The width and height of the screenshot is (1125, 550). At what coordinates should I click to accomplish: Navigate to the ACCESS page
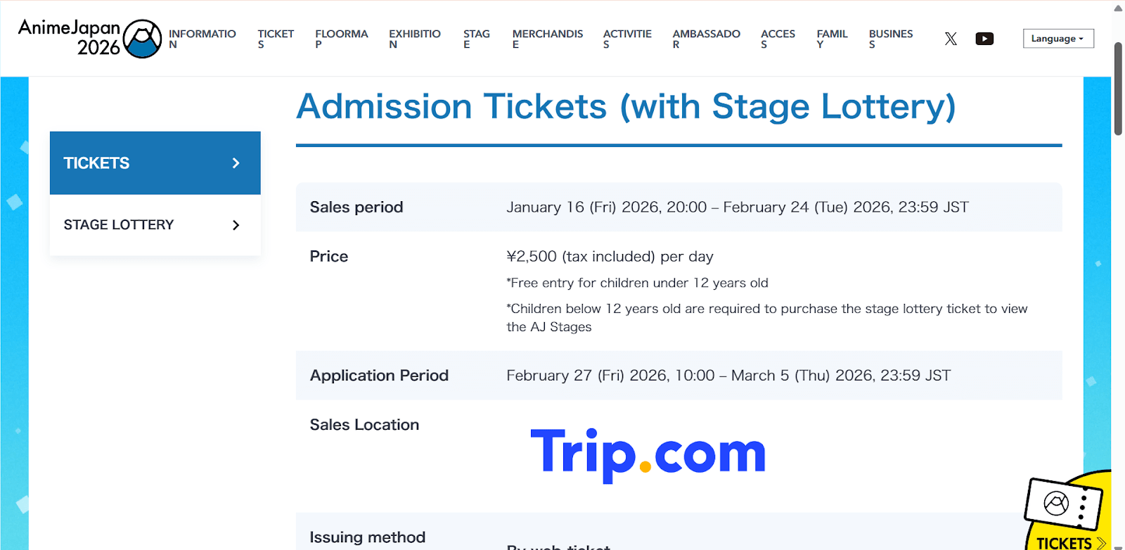778,39
